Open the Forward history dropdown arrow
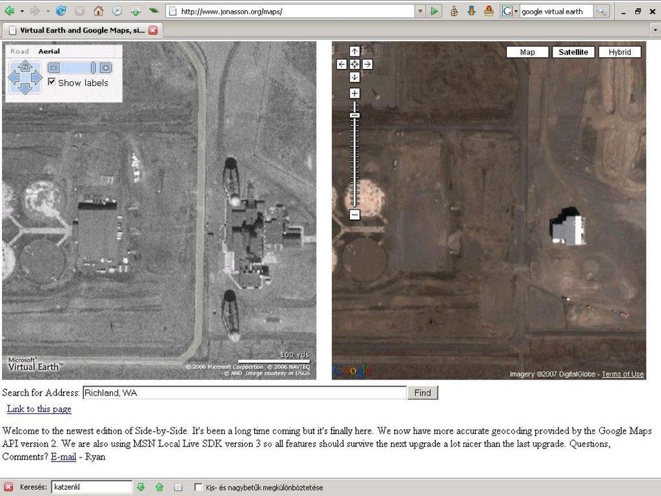Viewport: 661px width, 496px height. [x=48, y=12]
